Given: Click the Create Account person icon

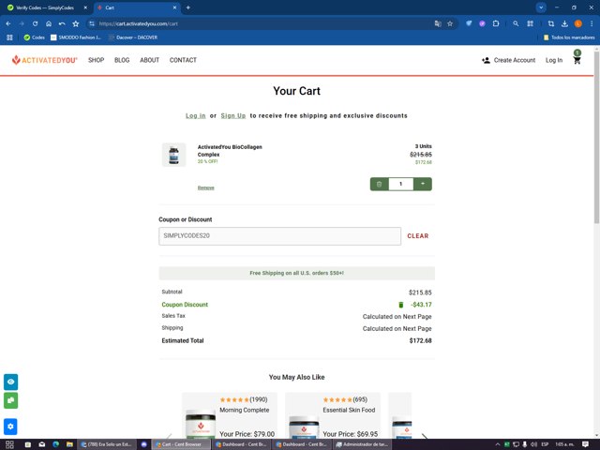Looking at the screenshot, I should pyautogui.click(x=486, y=60).
